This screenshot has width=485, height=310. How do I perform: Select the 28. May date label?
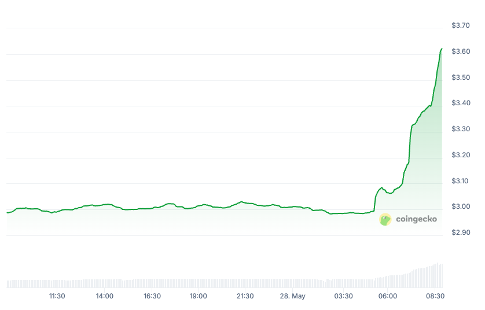[292, 296]
